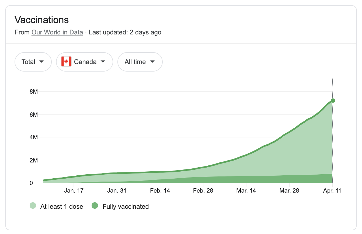Viewport: 362px width, 234px height.
Task: Open the Our World in Data link
Action: coord(57,32)
